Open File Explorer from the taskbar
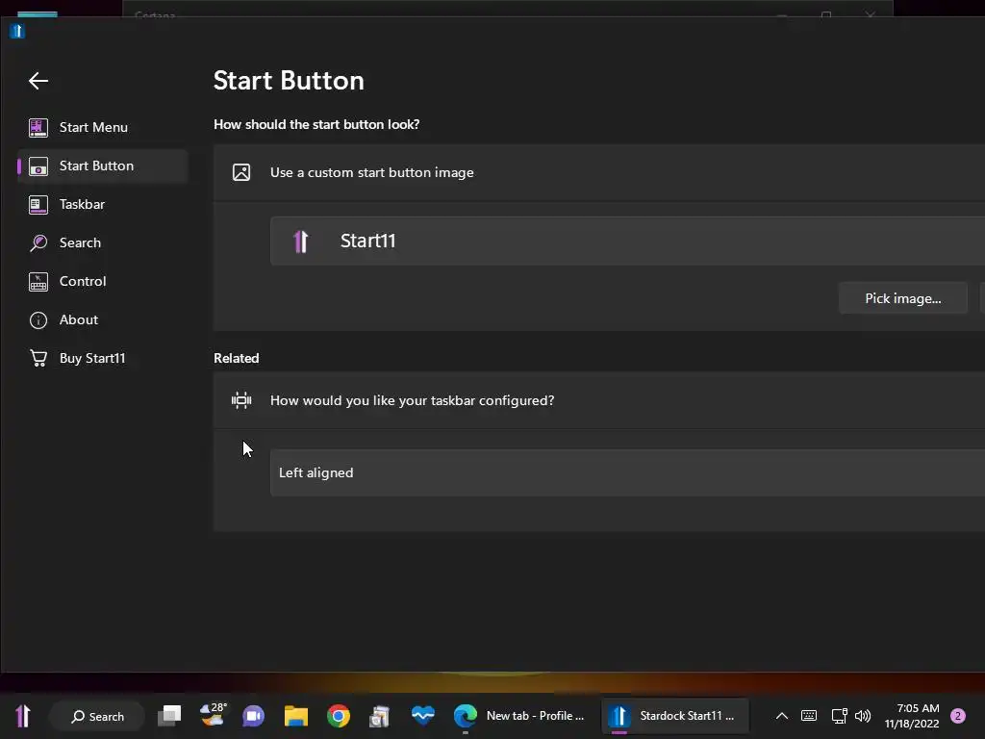The width and height of the screenshot is (985, 739). pyautogui.click(x=296, y=716)
